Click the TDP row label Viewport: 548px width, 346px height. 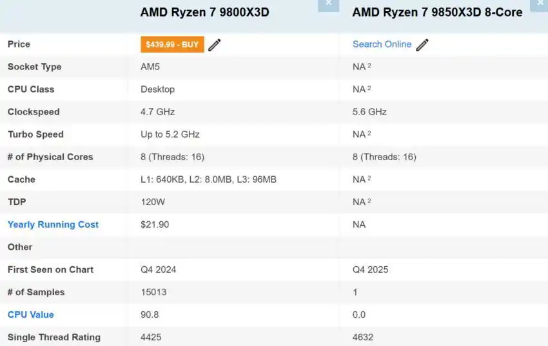click(x=17, y=202)
